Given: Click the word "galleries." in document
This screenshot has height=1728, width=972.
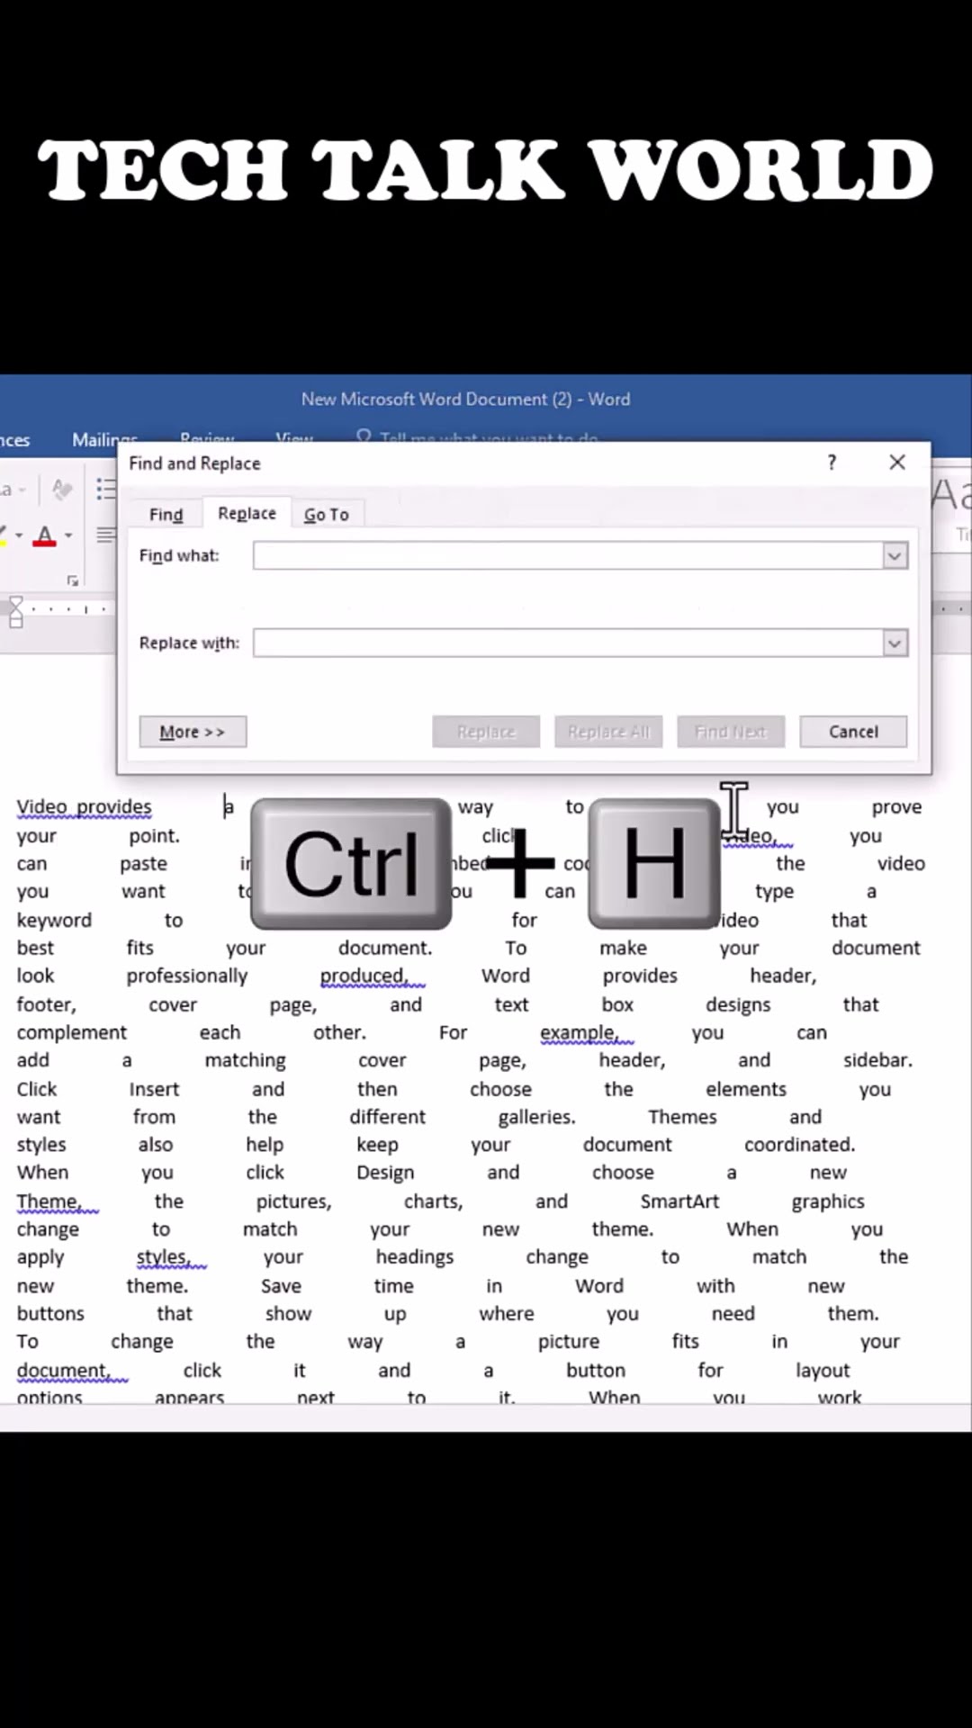Looking at the screenshot, I should (x=536, y=1117).
